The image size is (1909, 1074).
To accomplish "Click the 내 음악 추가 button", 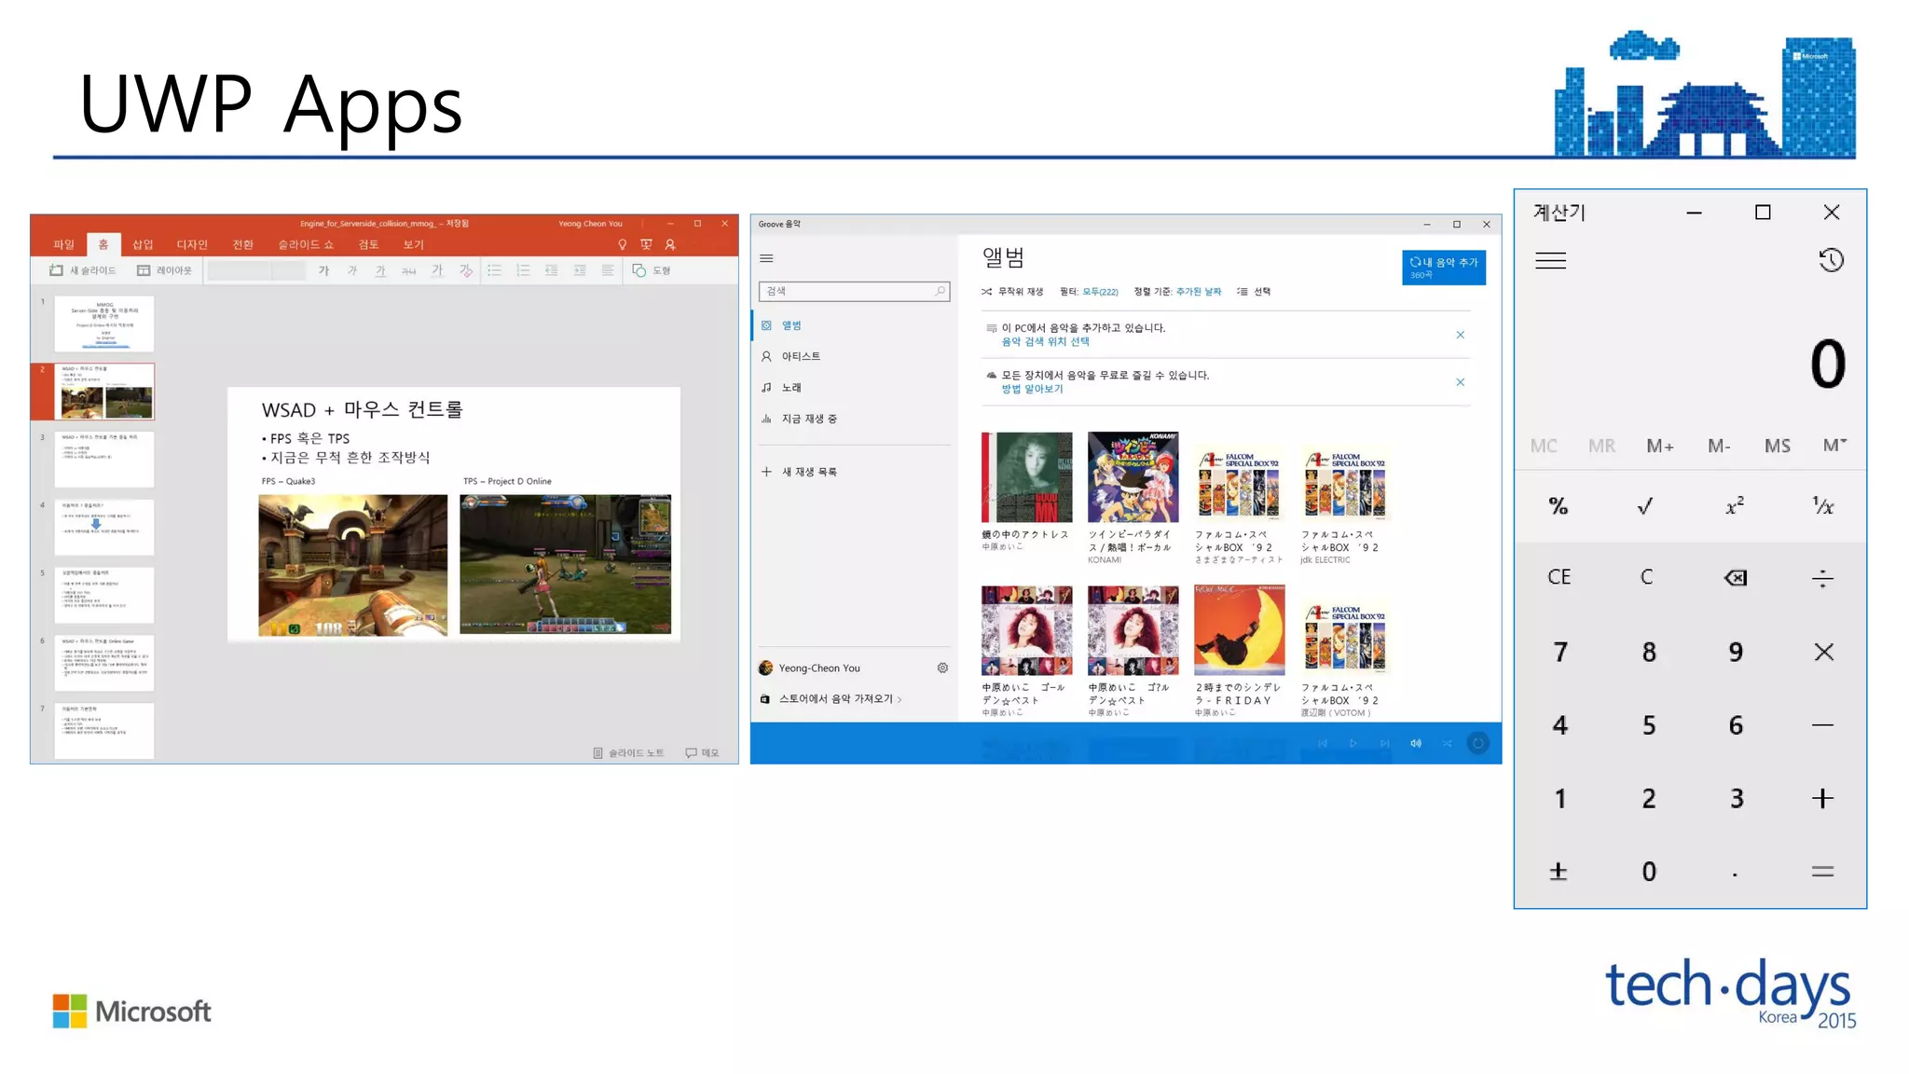I will [1443, 268].
